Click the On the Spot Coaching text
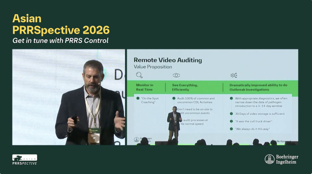Viewport: 312px width, 174px height. click(x=150, y=100)
